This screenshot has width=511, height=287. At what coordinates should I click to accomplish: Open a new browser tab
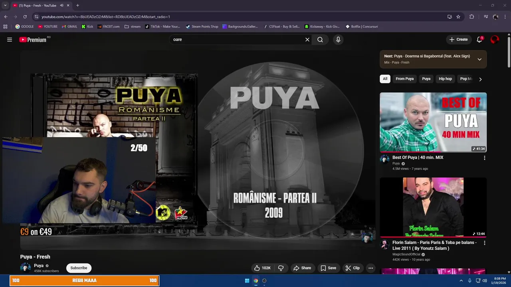pos(77,6)
